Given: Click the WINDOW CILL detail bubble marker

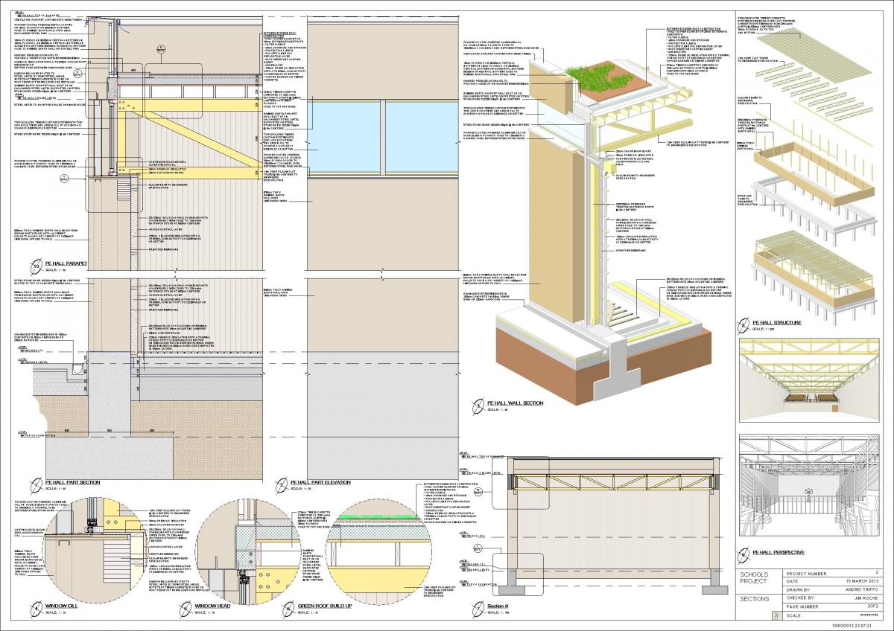Looking at the screenshot, I should click(x=35, y=610).
